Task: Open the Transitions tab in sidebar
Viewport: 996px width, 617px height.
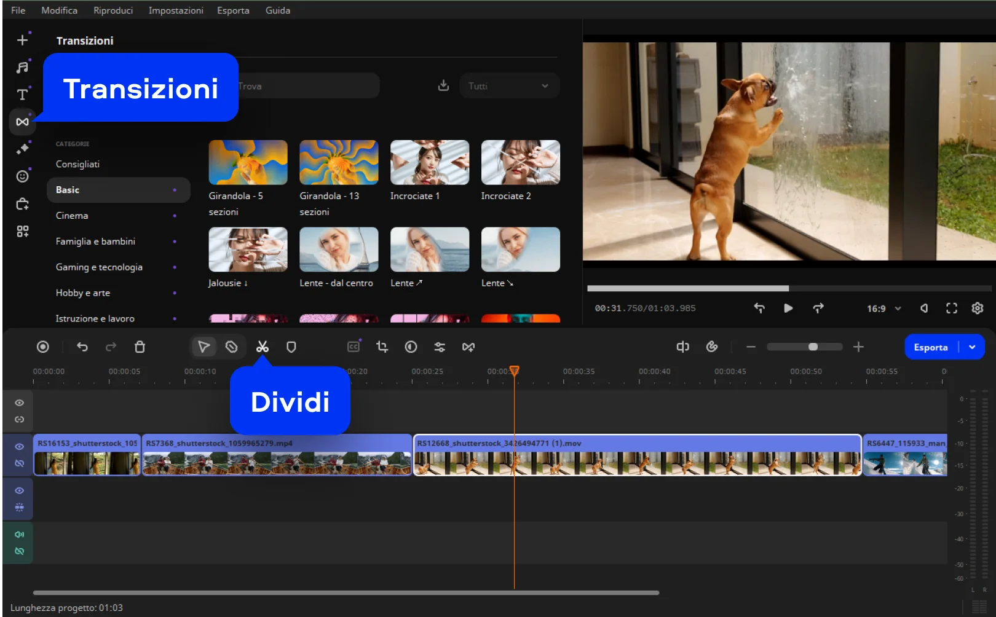Action: coord(23,122)
